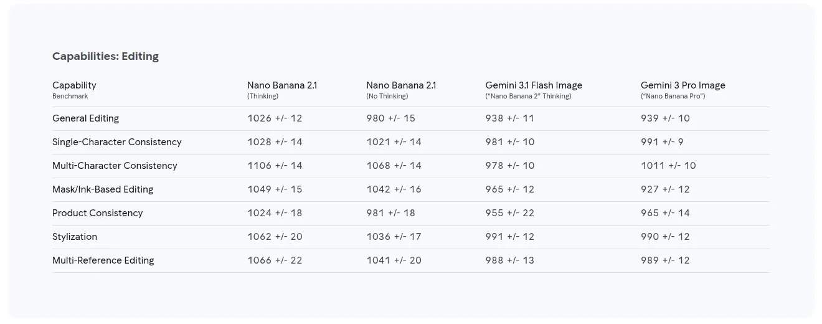Click the Single-Character Consistency row label
Image resolution: width=822 pixels, height=324 pixels.
[x=117, y=142]
